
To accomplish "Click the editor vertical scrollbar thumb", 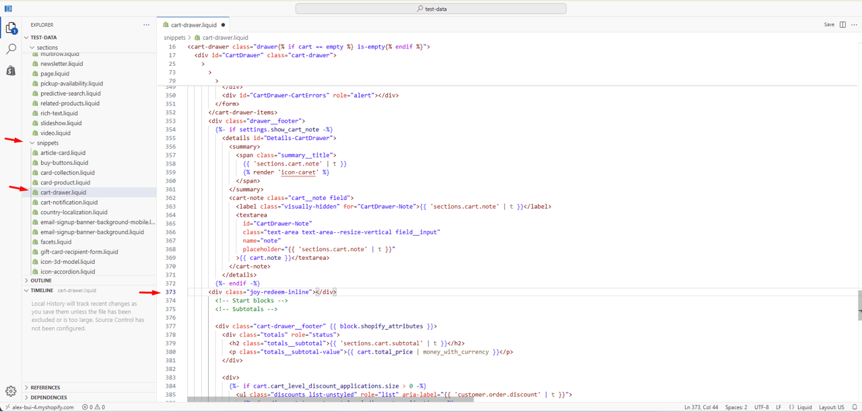I will [859, 306].
